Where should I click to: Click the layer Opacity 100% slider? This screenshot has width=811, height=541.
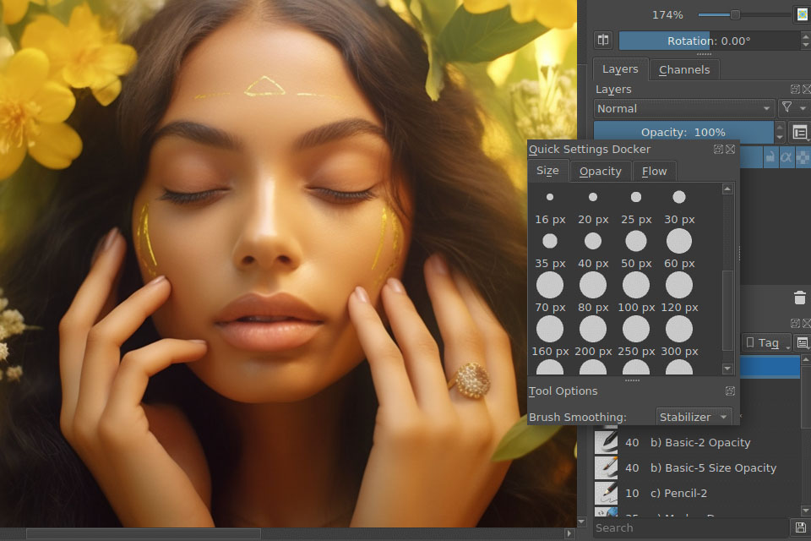(683, 133)
